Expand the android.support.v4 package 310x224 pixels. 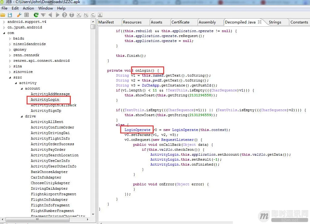[x=4, y=22]
